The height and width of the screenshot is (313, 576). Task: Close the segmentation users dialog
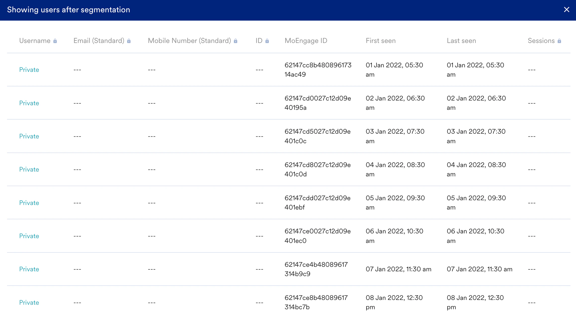(566, 10)
